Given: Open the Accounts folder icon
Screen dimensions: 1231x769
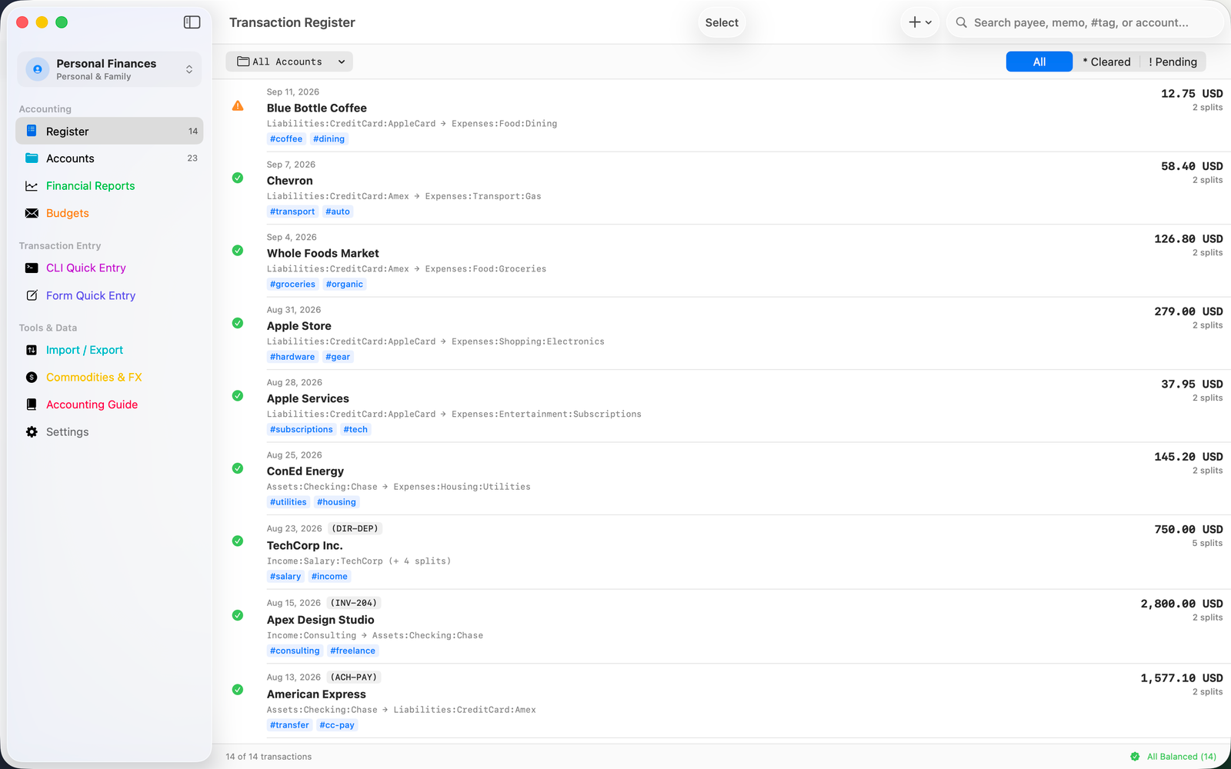Looking at the screenshot, I should pos(32,158).
